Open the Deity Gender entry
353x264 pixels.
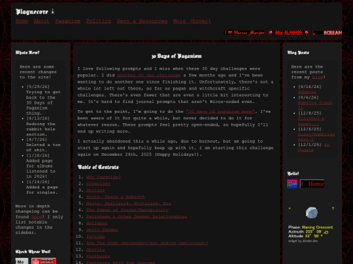(102, 230)
